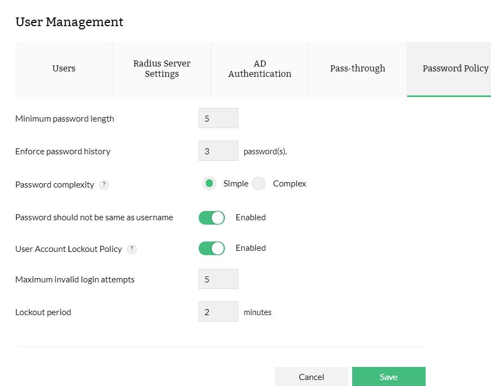Click the Enabled label beside lockout policy toggle
Viewport: 491px width, 386px height.
pos(250,248)
